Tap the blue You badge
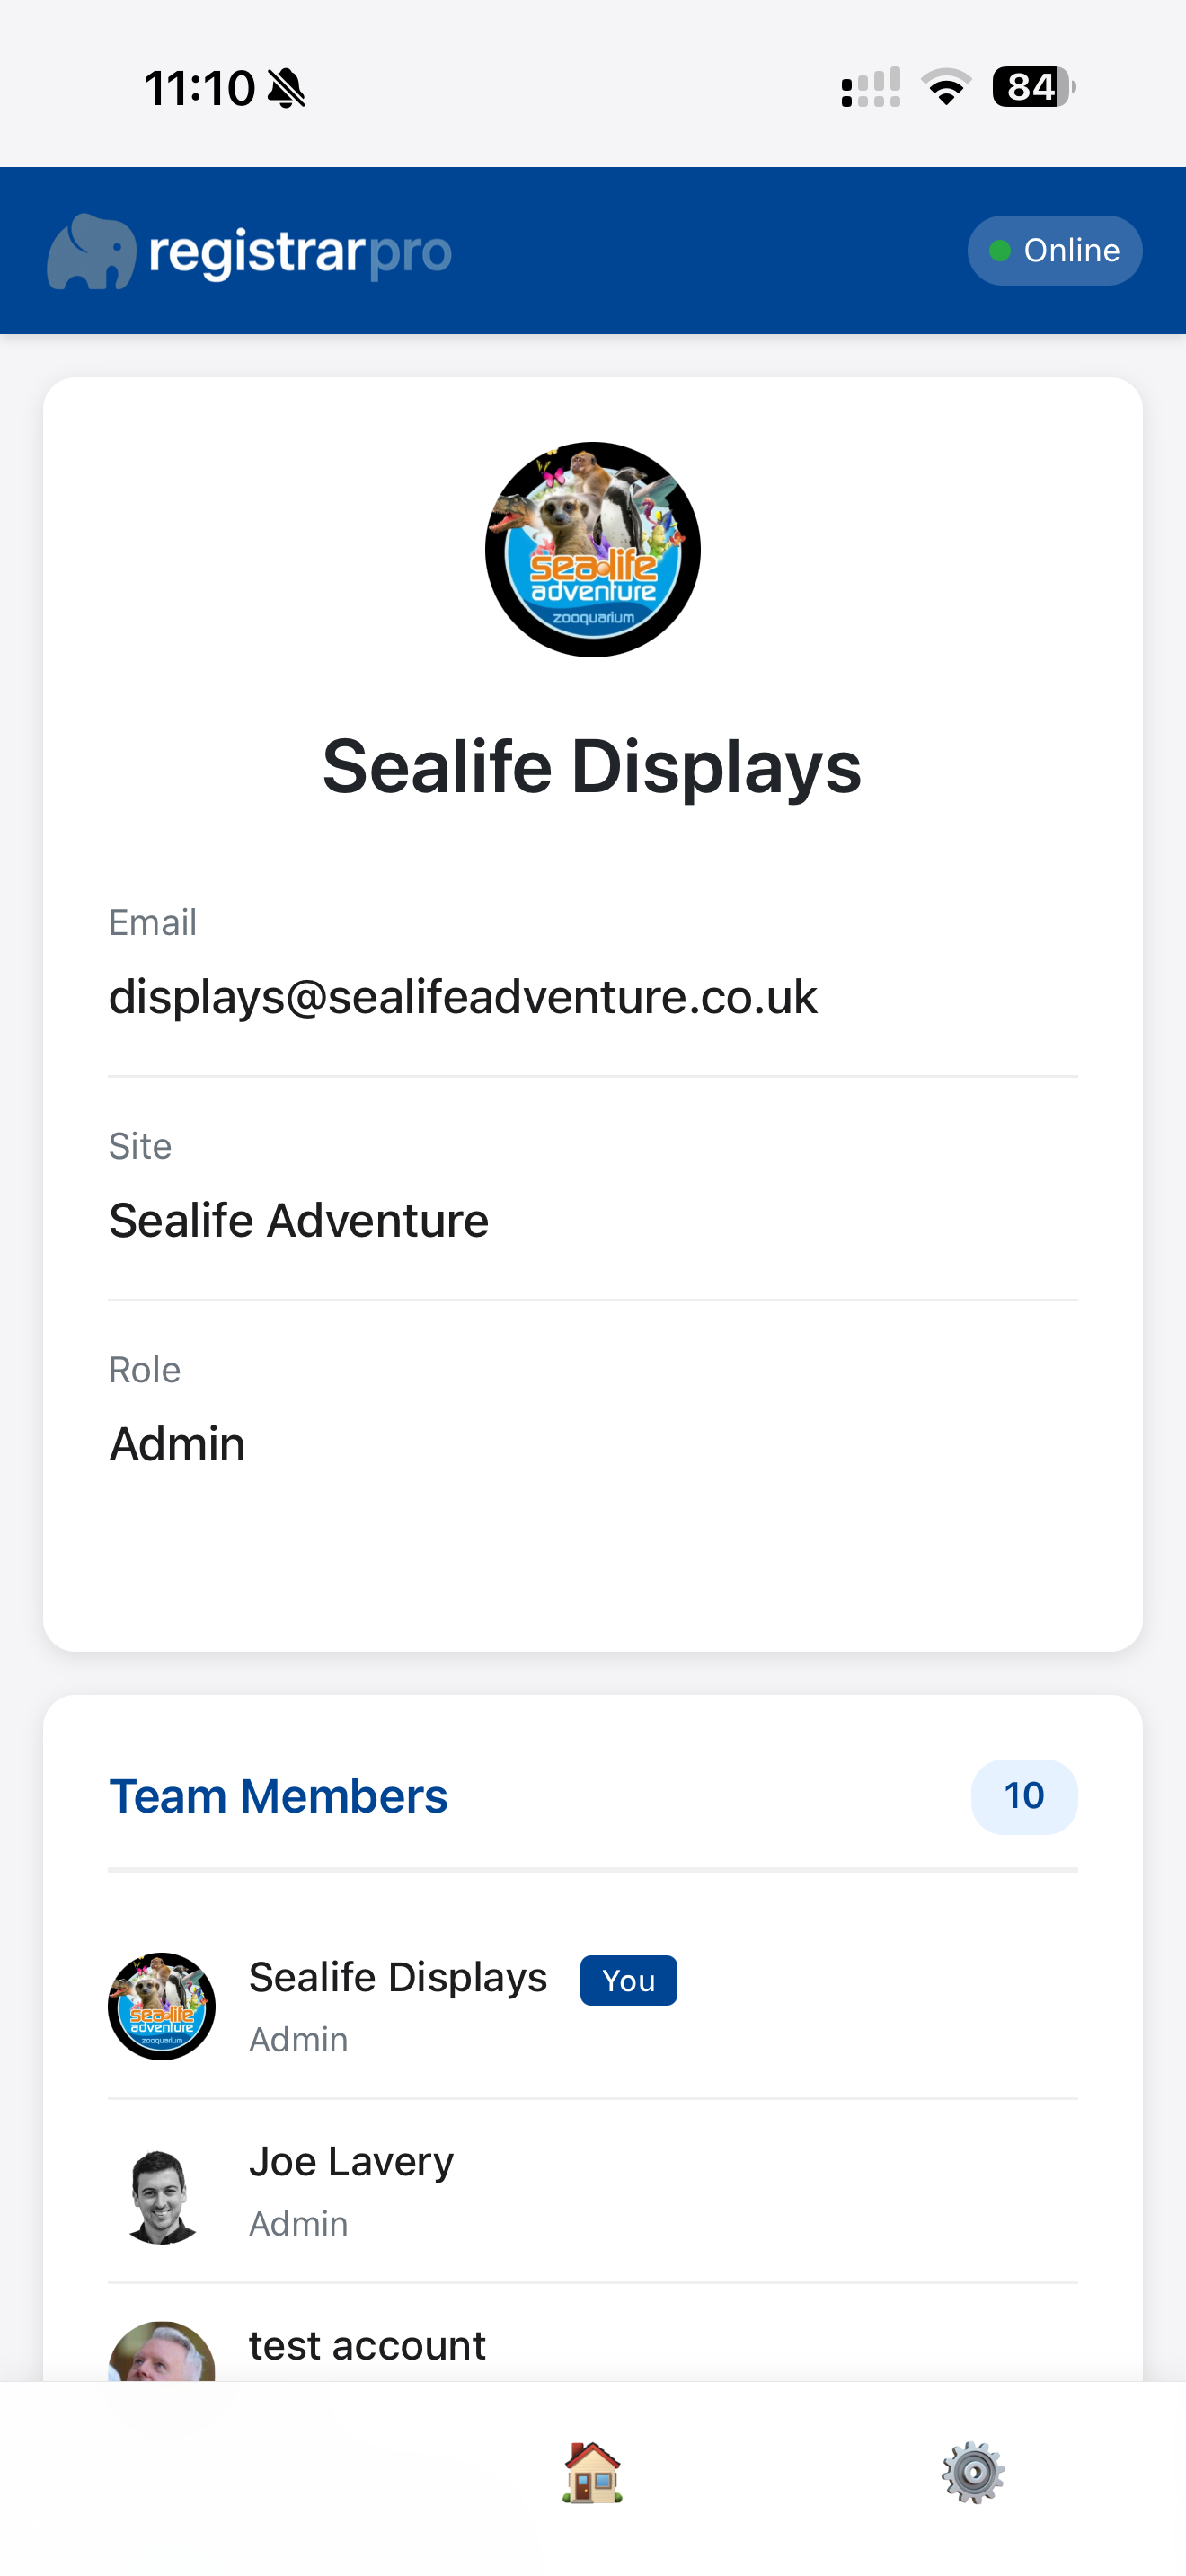The width and height of the screenshot is (1186, 2576). (628, 1980)
